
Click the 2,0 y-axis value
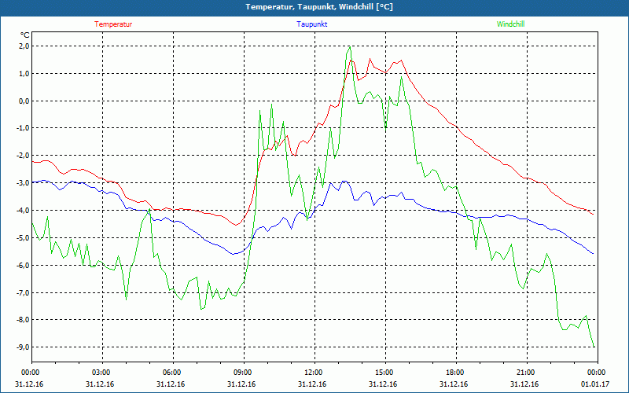(24, 46)
